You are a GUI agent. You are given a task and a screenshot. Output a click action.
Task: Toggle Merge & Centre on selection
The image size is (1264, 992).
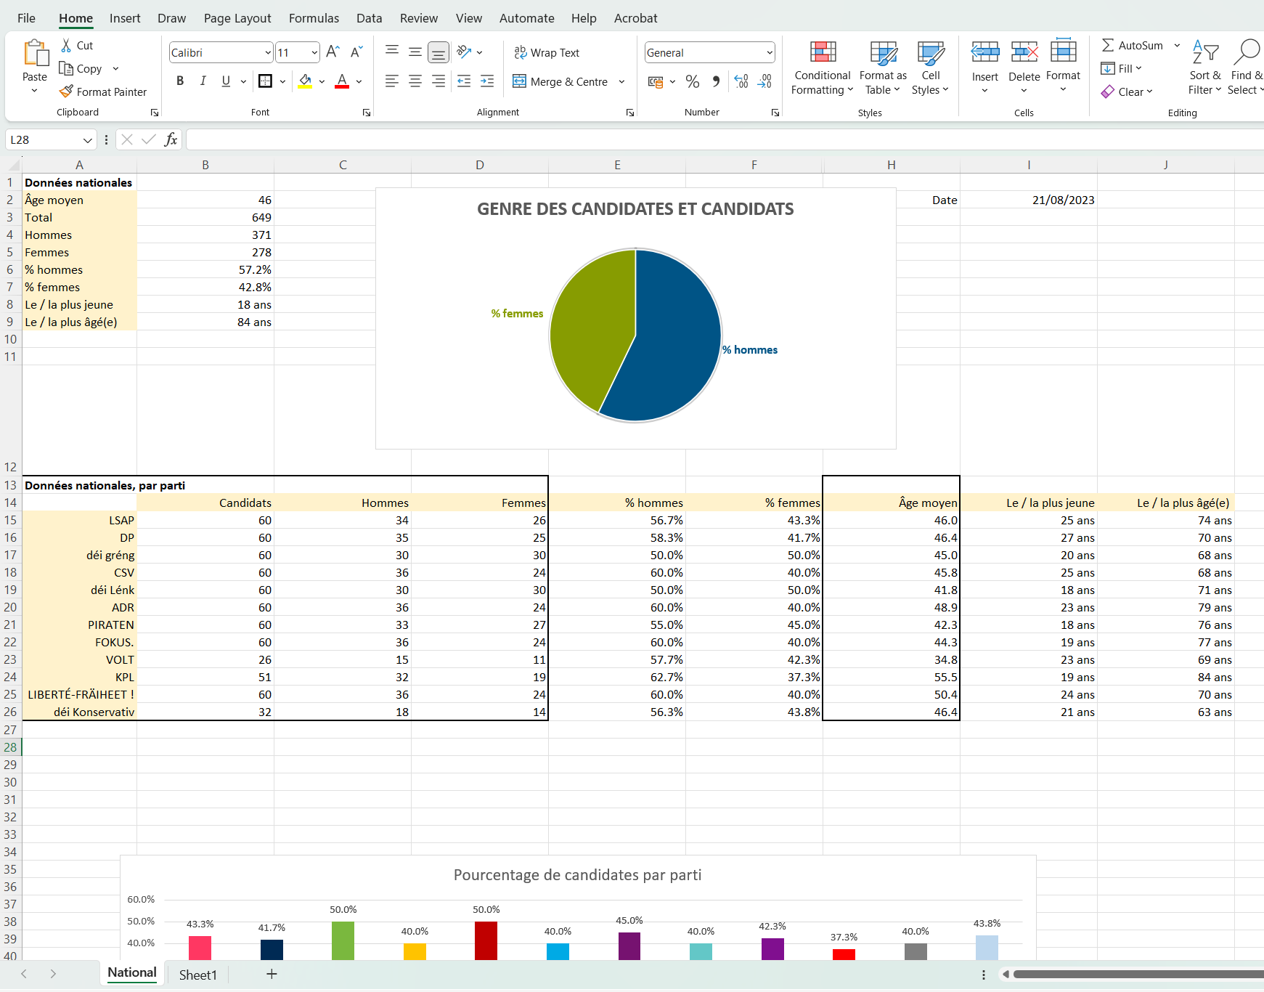pos(560,81)
